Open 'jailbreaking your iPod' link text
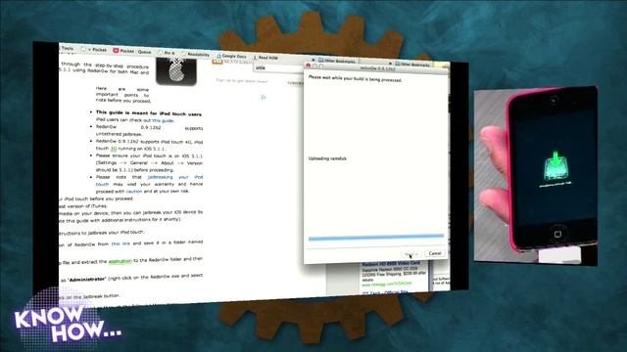 pyautogui.click(x=175, y=177)
